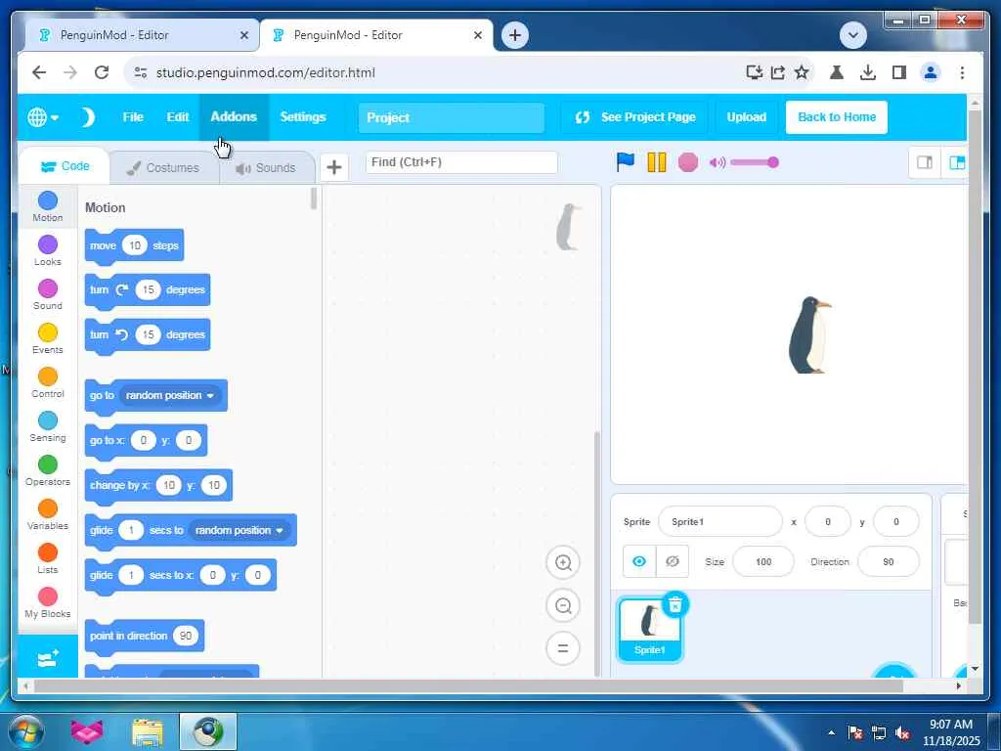Edit the sprite Direction field 90
The width and height of the screenshot is (1001, 751).
[888, 562]
